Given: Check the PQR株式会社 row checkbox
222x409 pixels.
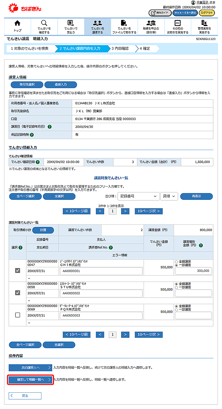Looking at the screenshot, I should [17, 315].
